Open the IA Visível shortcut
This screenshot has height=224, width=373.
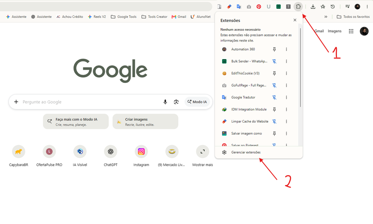point(80,156)
